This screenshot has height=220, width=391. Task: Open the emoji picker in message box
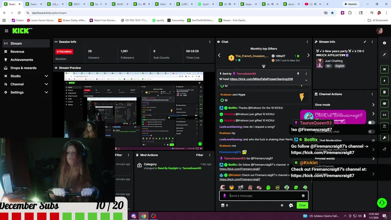click(303, 196)
